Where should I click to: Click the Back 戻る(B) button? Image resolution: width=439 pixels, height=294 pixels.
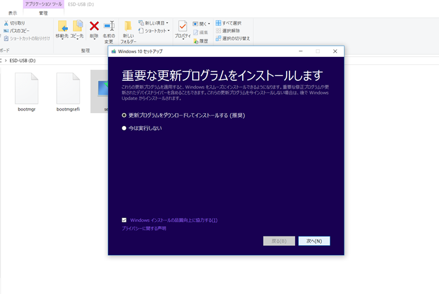coord(279,241)
